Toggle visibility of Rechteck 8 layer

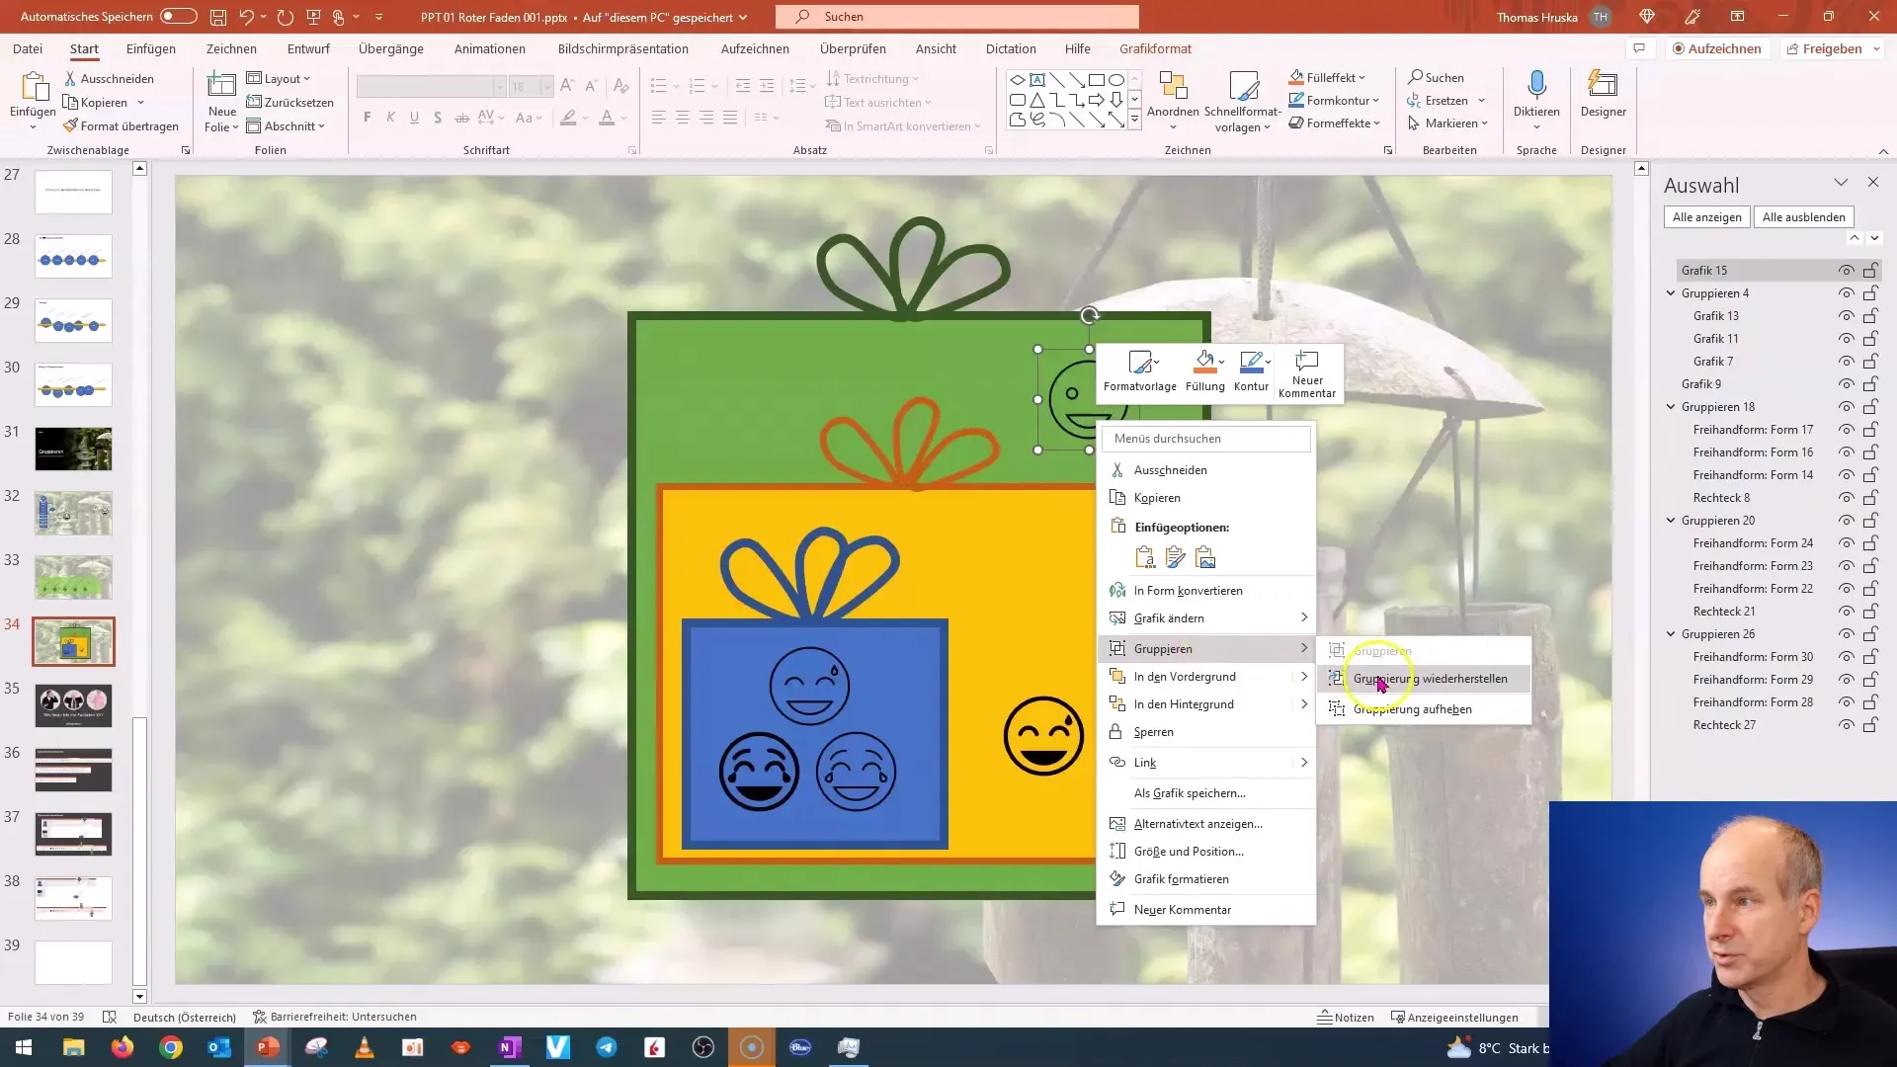1848,496
